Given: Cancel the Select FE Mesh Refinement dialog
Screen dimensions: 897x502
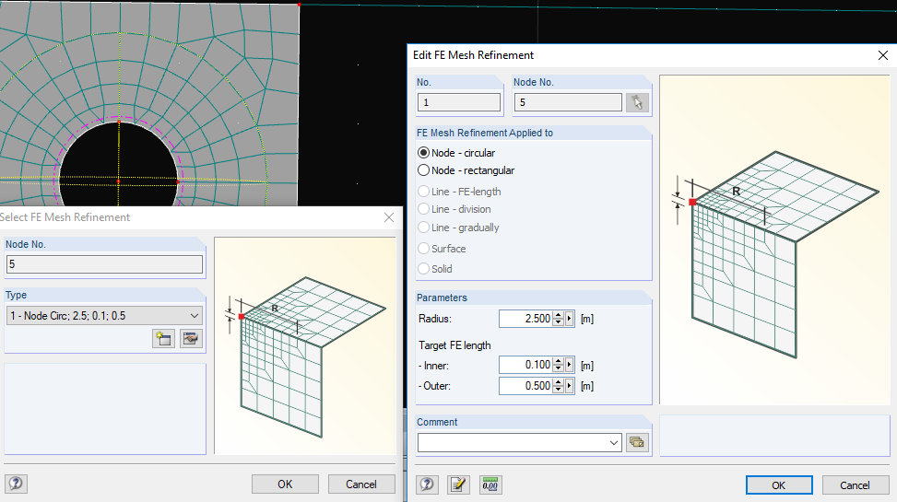Looking at the screenshot, I should coord(361,484).
